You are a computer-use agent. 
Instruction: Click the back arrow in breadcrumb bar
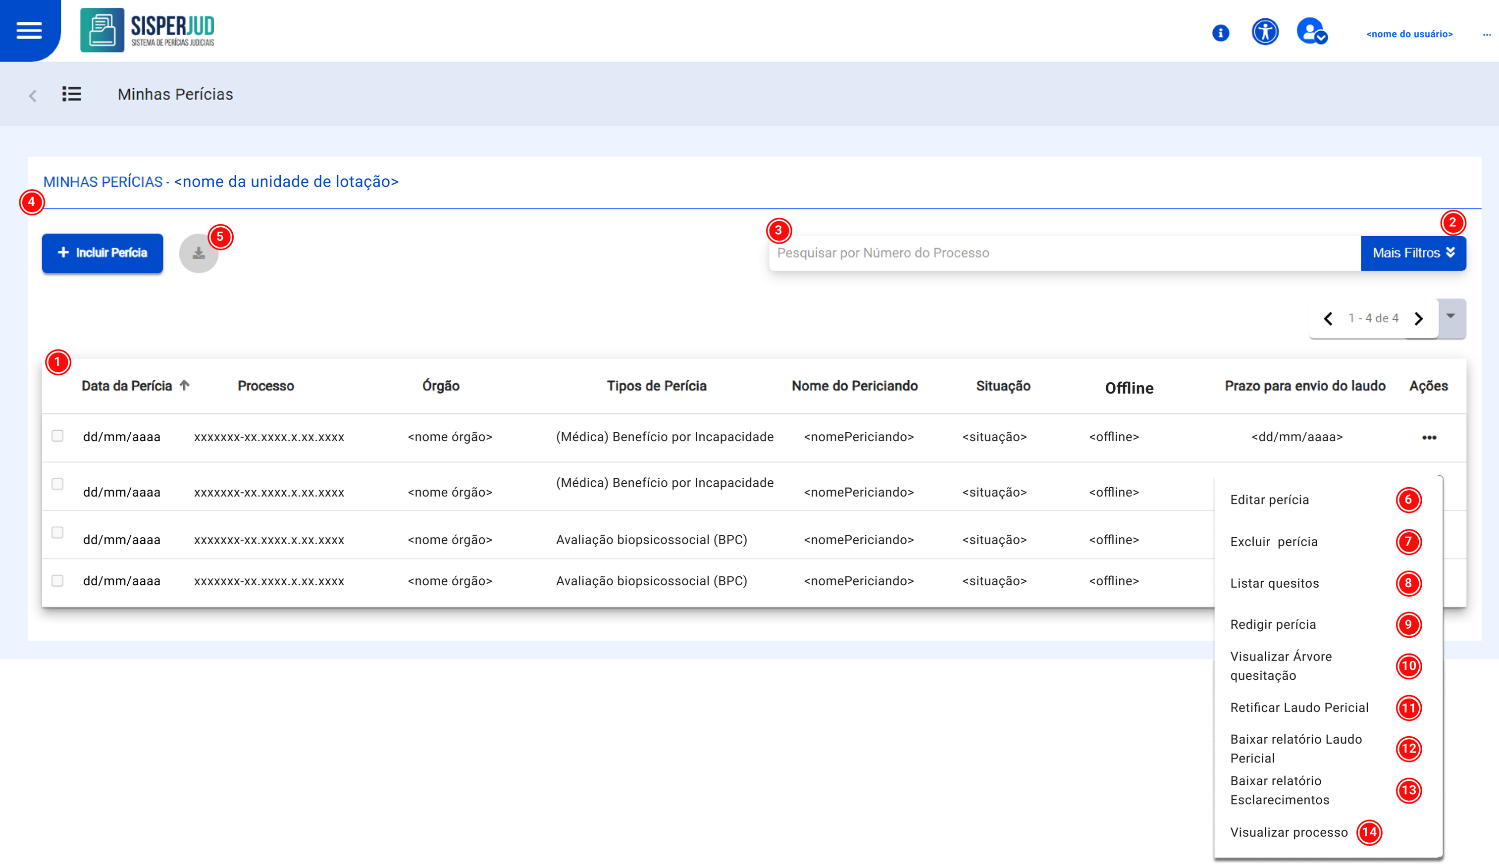33,96
